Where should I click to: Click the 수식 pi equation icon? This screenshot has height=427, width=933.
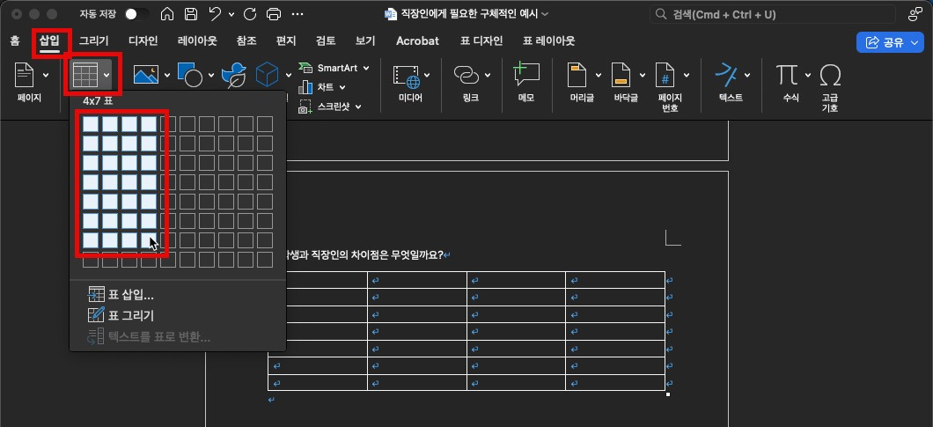[787, 75]
